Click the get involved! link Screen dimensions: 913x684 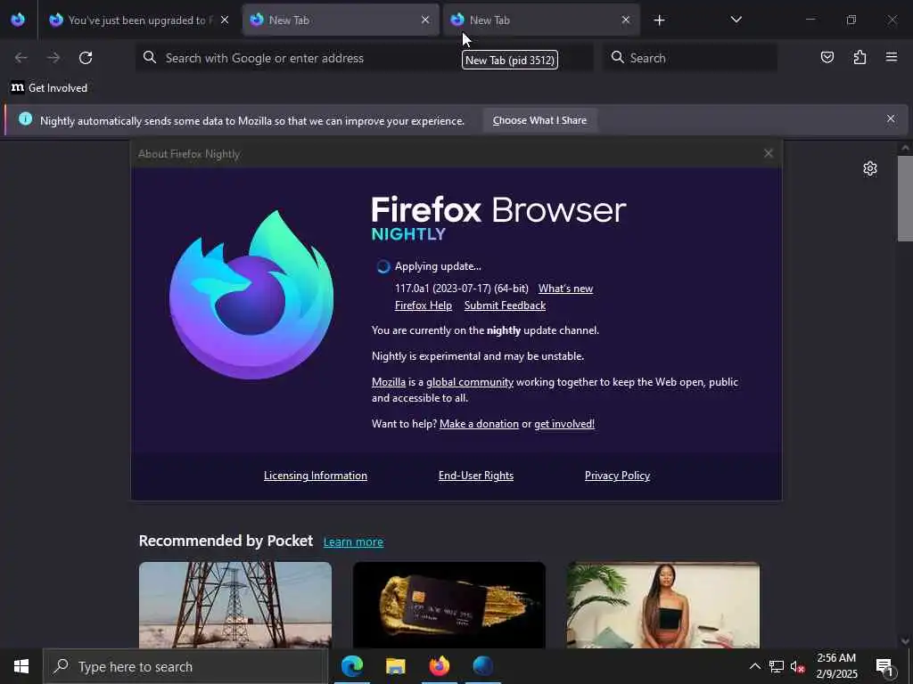point(564,424)
